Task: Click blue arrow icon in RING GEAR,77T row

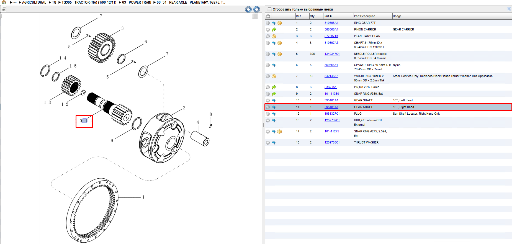Action: (x=274, y=23)
